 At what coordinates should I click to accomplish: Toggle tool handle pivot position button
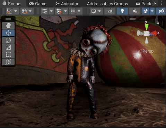point(10,11)
